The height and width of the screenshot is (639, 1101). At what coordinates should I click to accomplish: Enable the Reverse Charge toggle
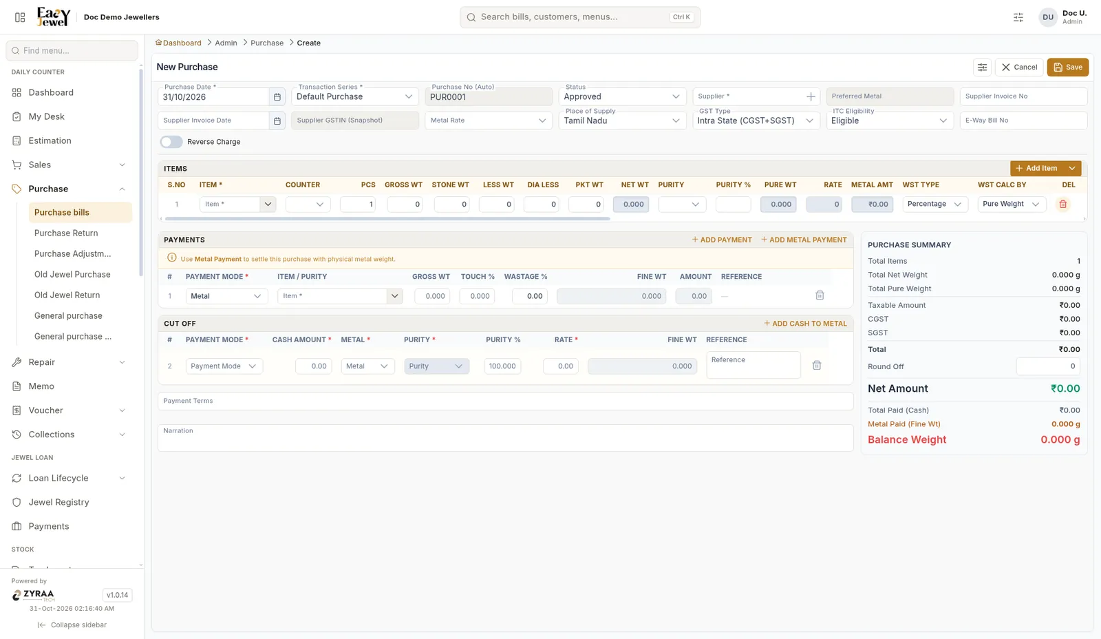(171, 142)
